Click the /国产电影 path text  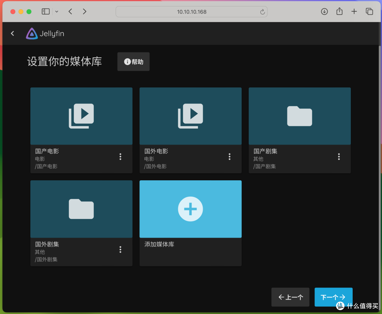[46, 167]
